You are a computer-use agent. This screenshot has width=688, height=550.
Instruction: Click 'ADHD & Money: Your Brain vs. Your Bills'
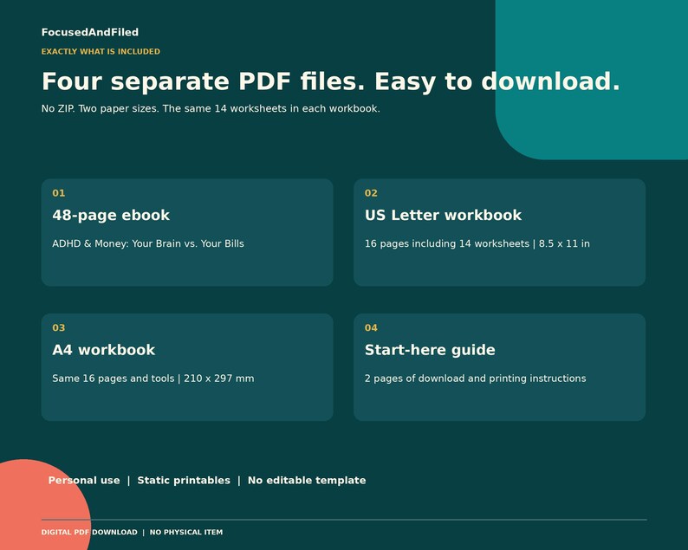(148, 243)
